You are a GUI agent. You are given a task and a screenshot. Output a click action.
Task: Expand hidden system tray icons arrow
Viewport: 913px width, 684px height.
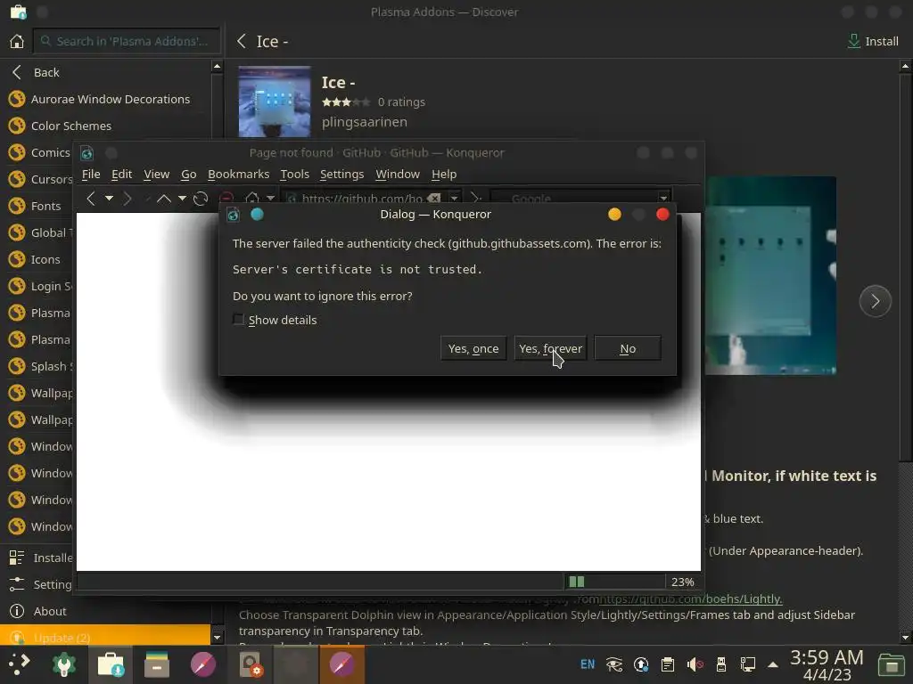[x=773, y=664]
